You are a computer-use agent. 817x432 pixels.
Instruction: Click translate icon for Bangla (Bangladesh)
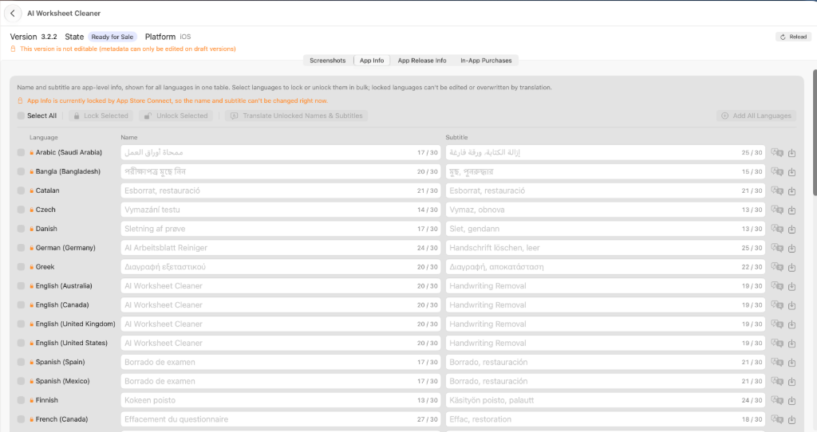click(777, 171)
